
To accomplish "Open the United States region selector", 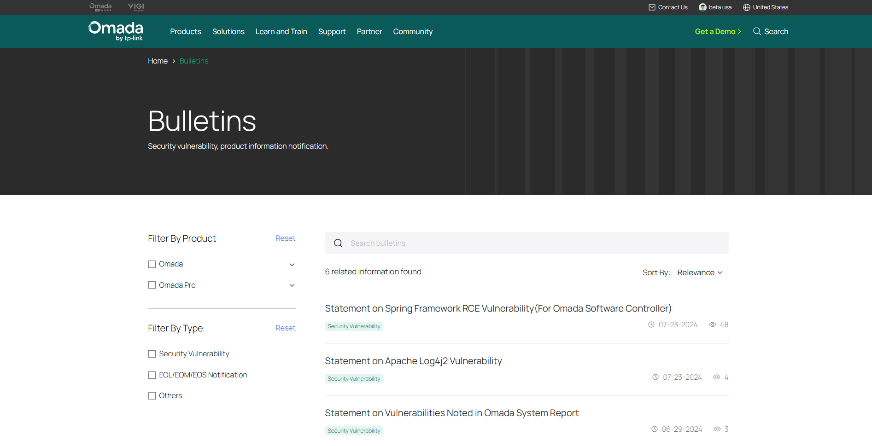I will pos(766,7).
